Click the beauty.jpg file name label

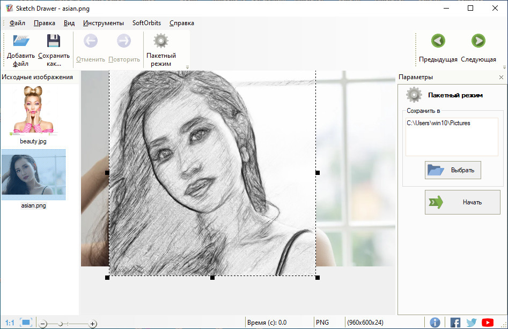tap(33, 141)
